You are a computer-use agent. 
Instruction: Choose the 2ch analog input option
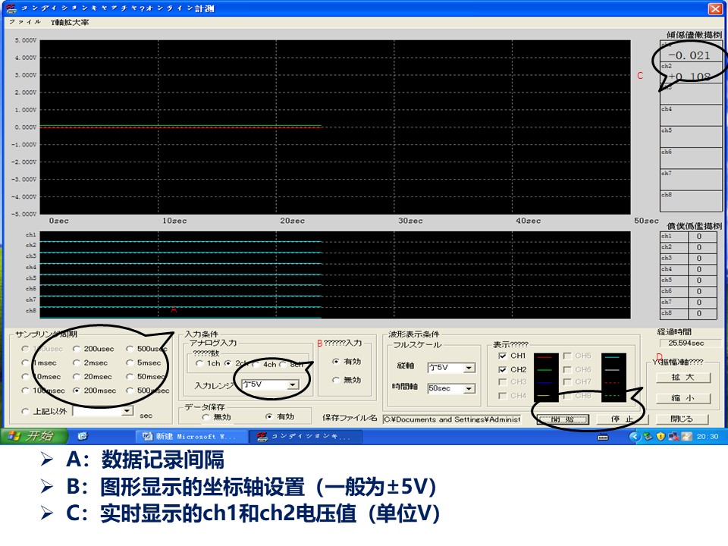coord(228,363)
